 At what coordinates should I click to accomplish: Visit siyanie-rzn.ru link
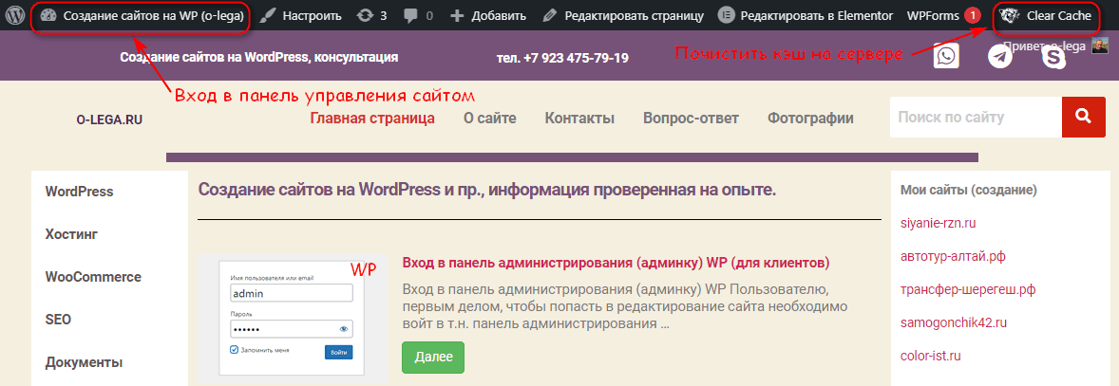[938, 224]
